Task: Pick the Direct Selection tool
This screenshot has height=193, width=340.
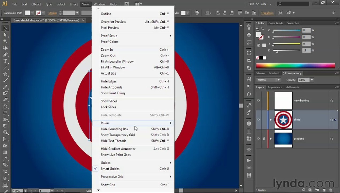Action: tap(5, 35)
